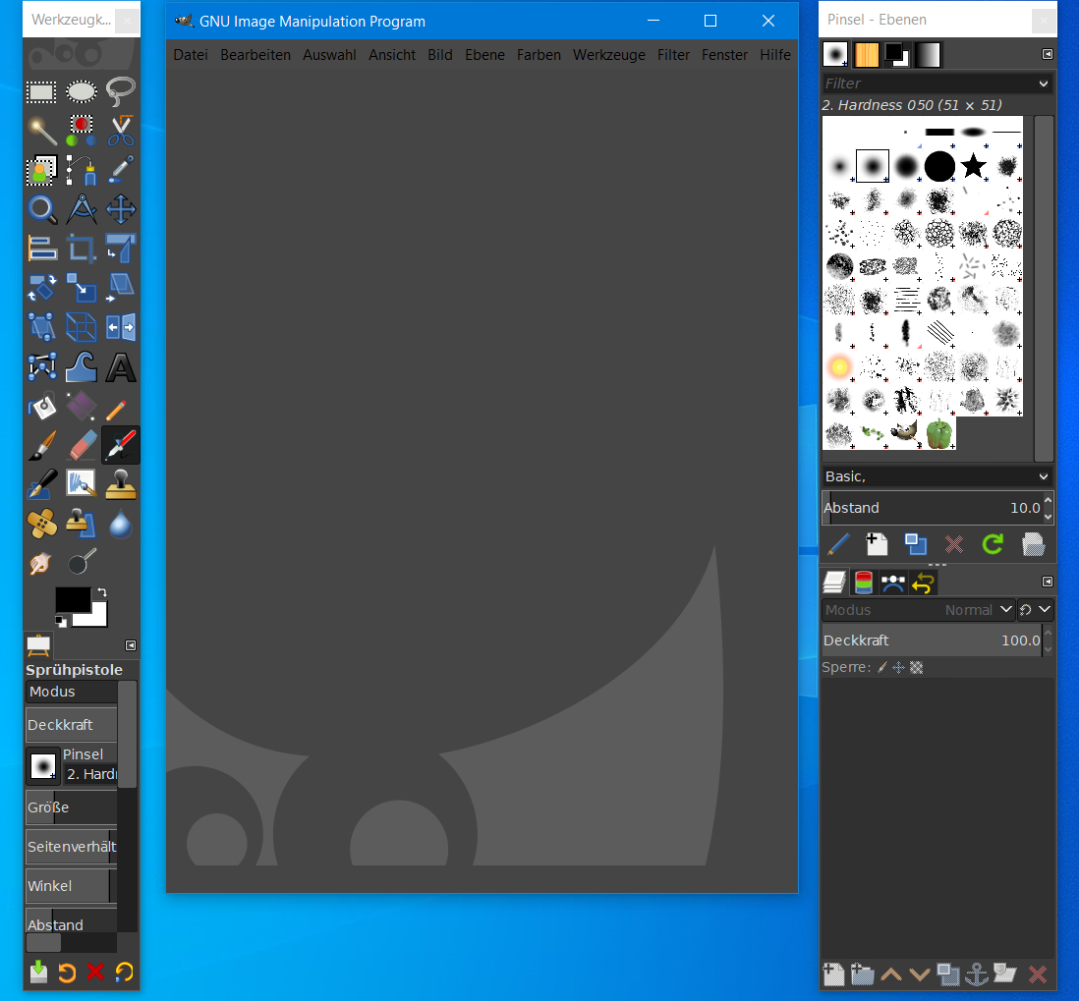Pick the Eraser tool
The height and width of the screenshot is (1001, 1079).
click(82, 446)
